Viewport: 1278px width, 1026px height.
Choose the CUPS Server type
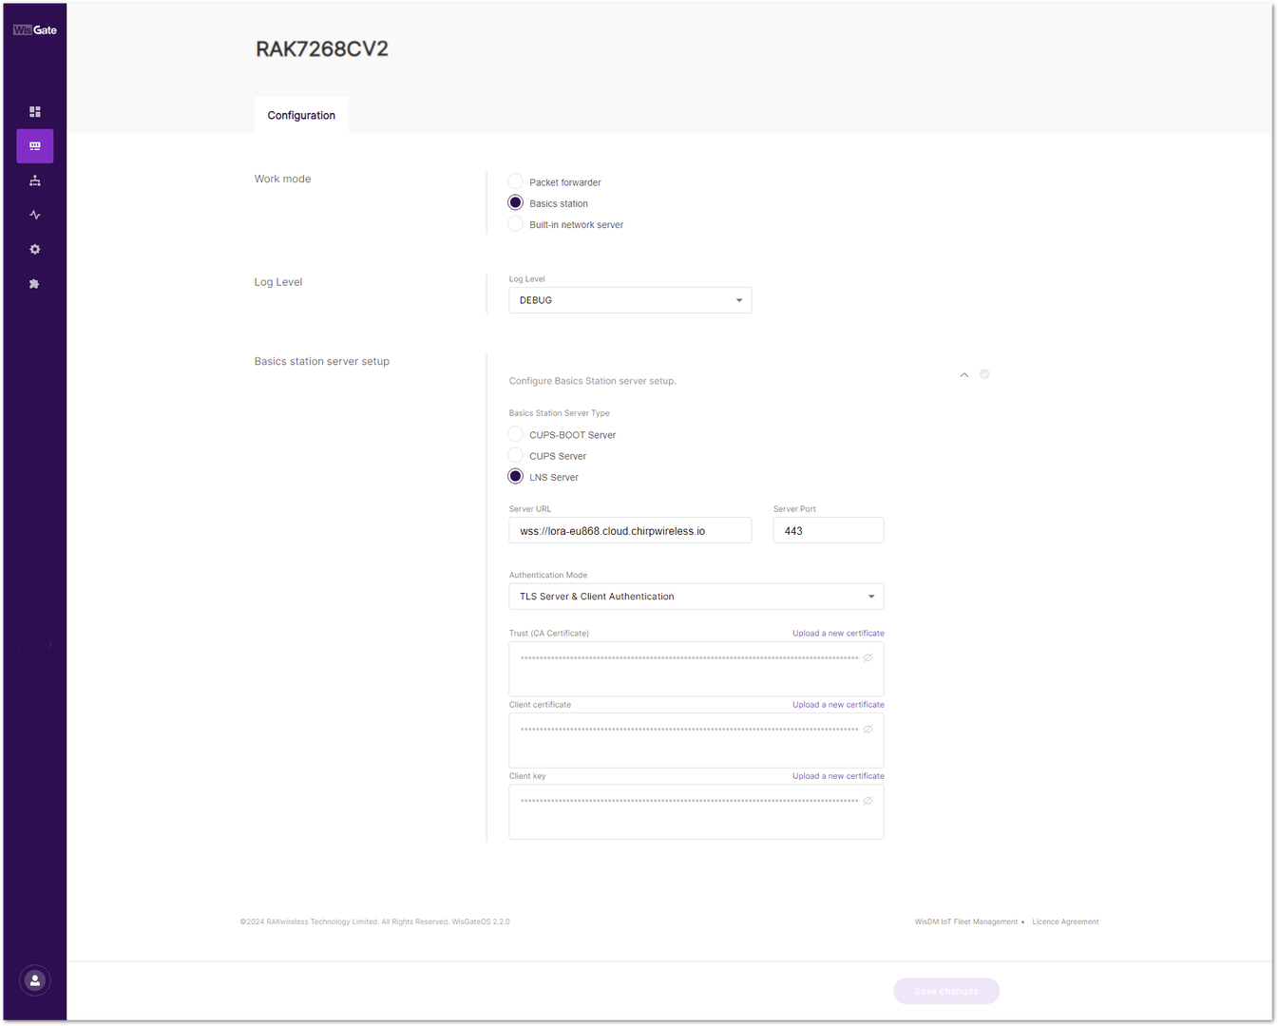[516, 455]
